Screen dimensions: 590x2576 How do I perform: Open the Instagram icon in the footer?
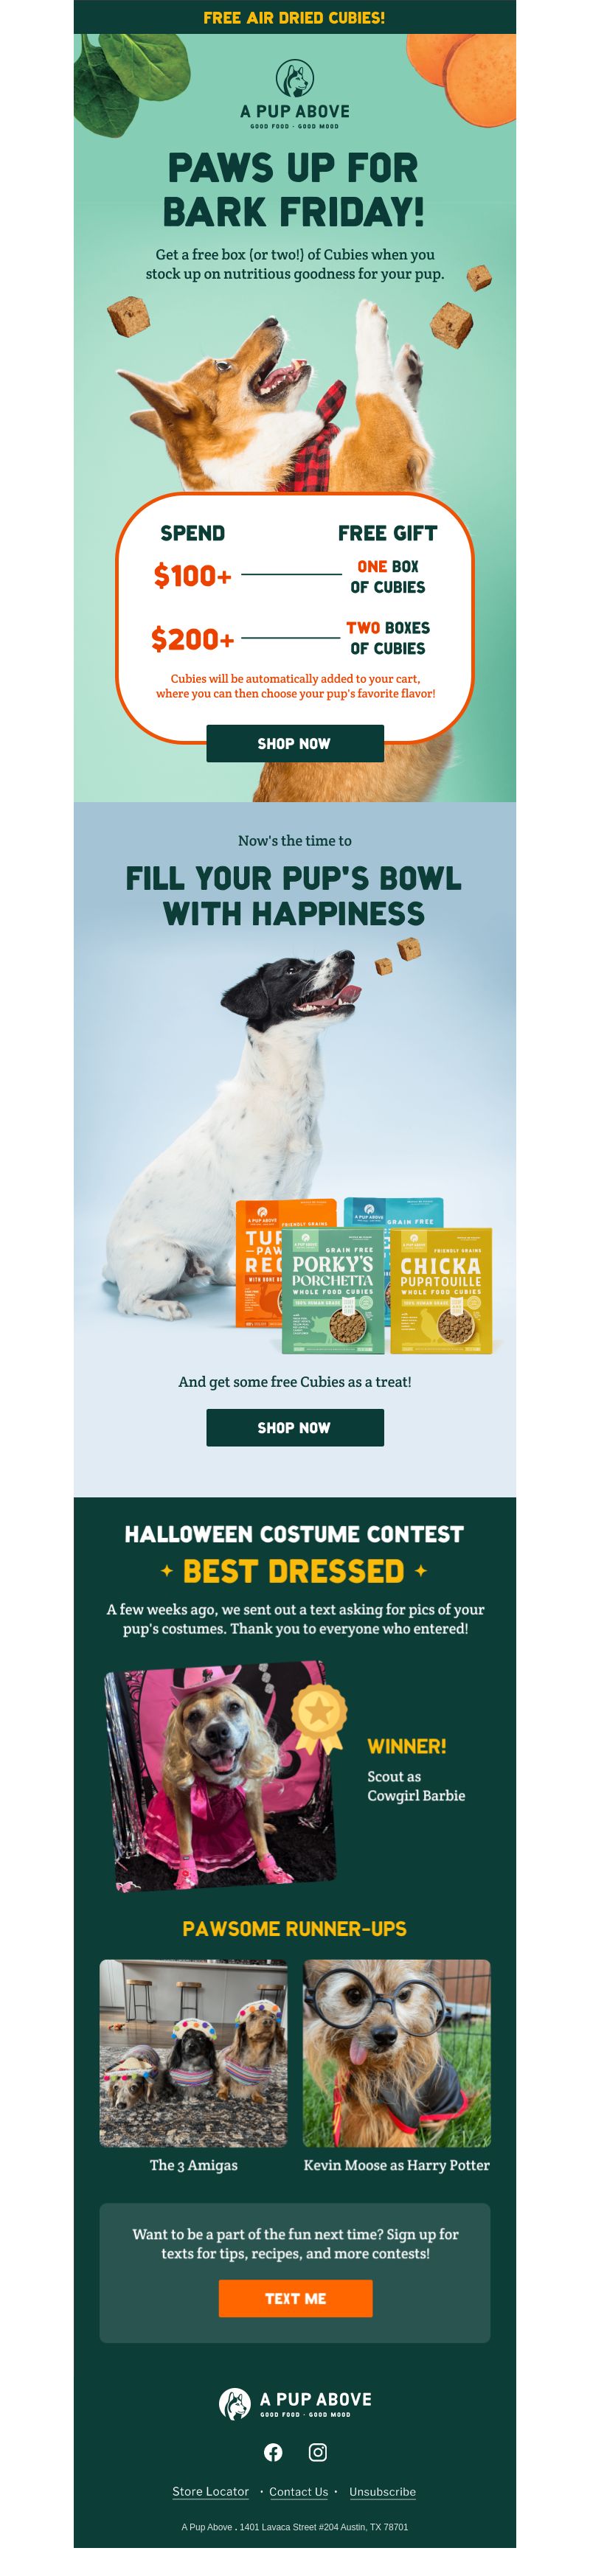pos(317,2451)
